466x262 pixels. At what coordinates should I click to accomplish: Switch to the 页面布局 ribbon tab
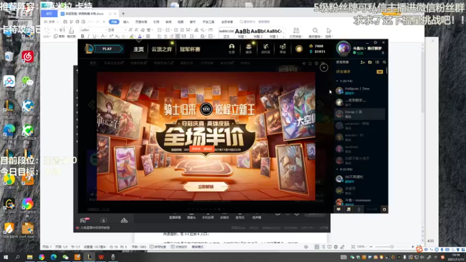click(141, 22)
